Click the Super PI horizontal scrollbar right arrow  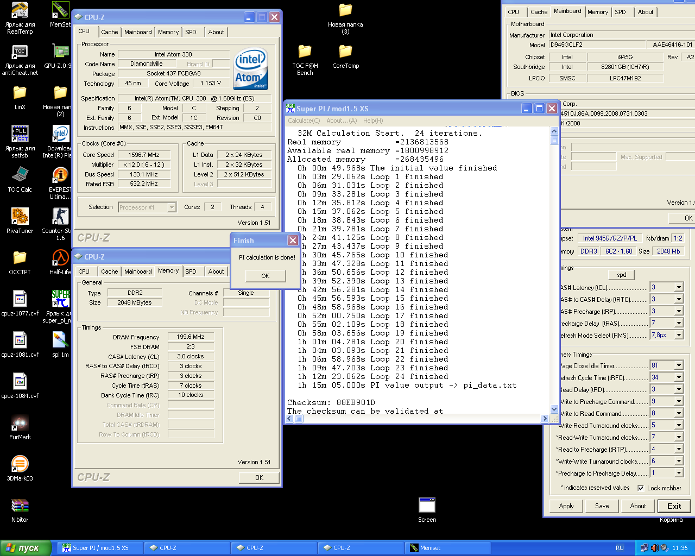click(x=545, y=418)
